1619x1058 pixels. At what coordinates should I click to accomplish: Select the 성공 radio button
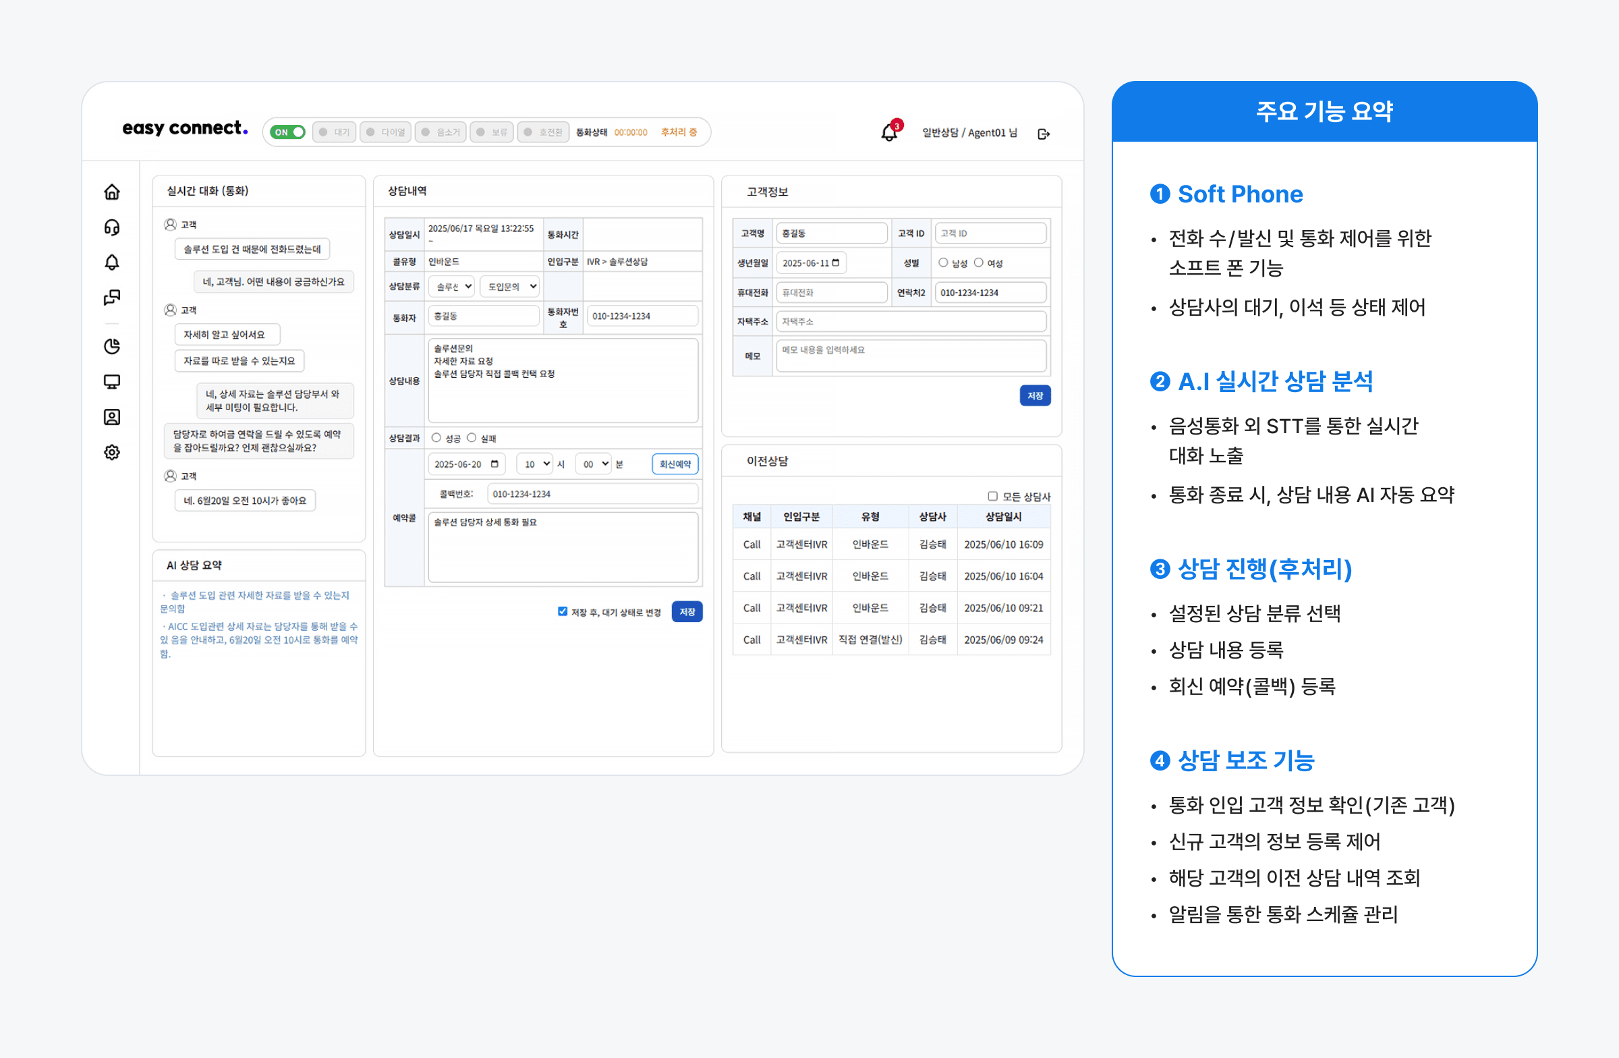pos(436,438)
